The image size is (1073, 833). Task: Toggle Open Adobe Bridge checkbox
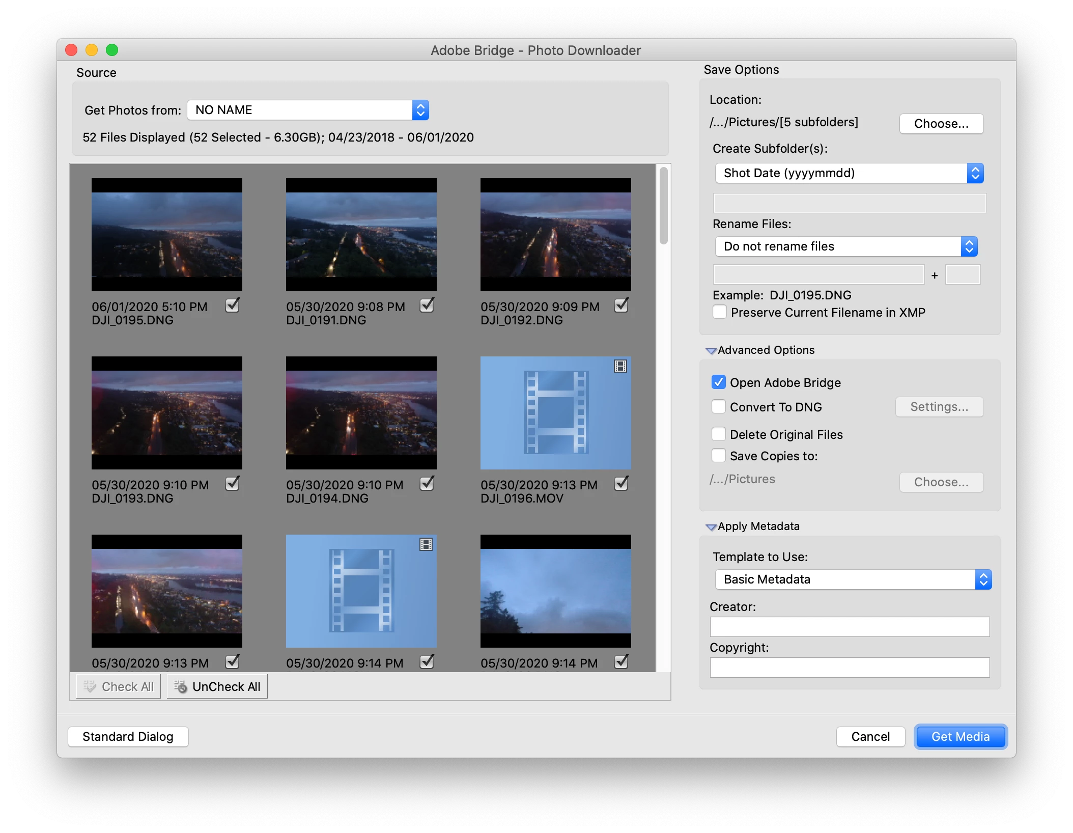click(x=719, y=382)
